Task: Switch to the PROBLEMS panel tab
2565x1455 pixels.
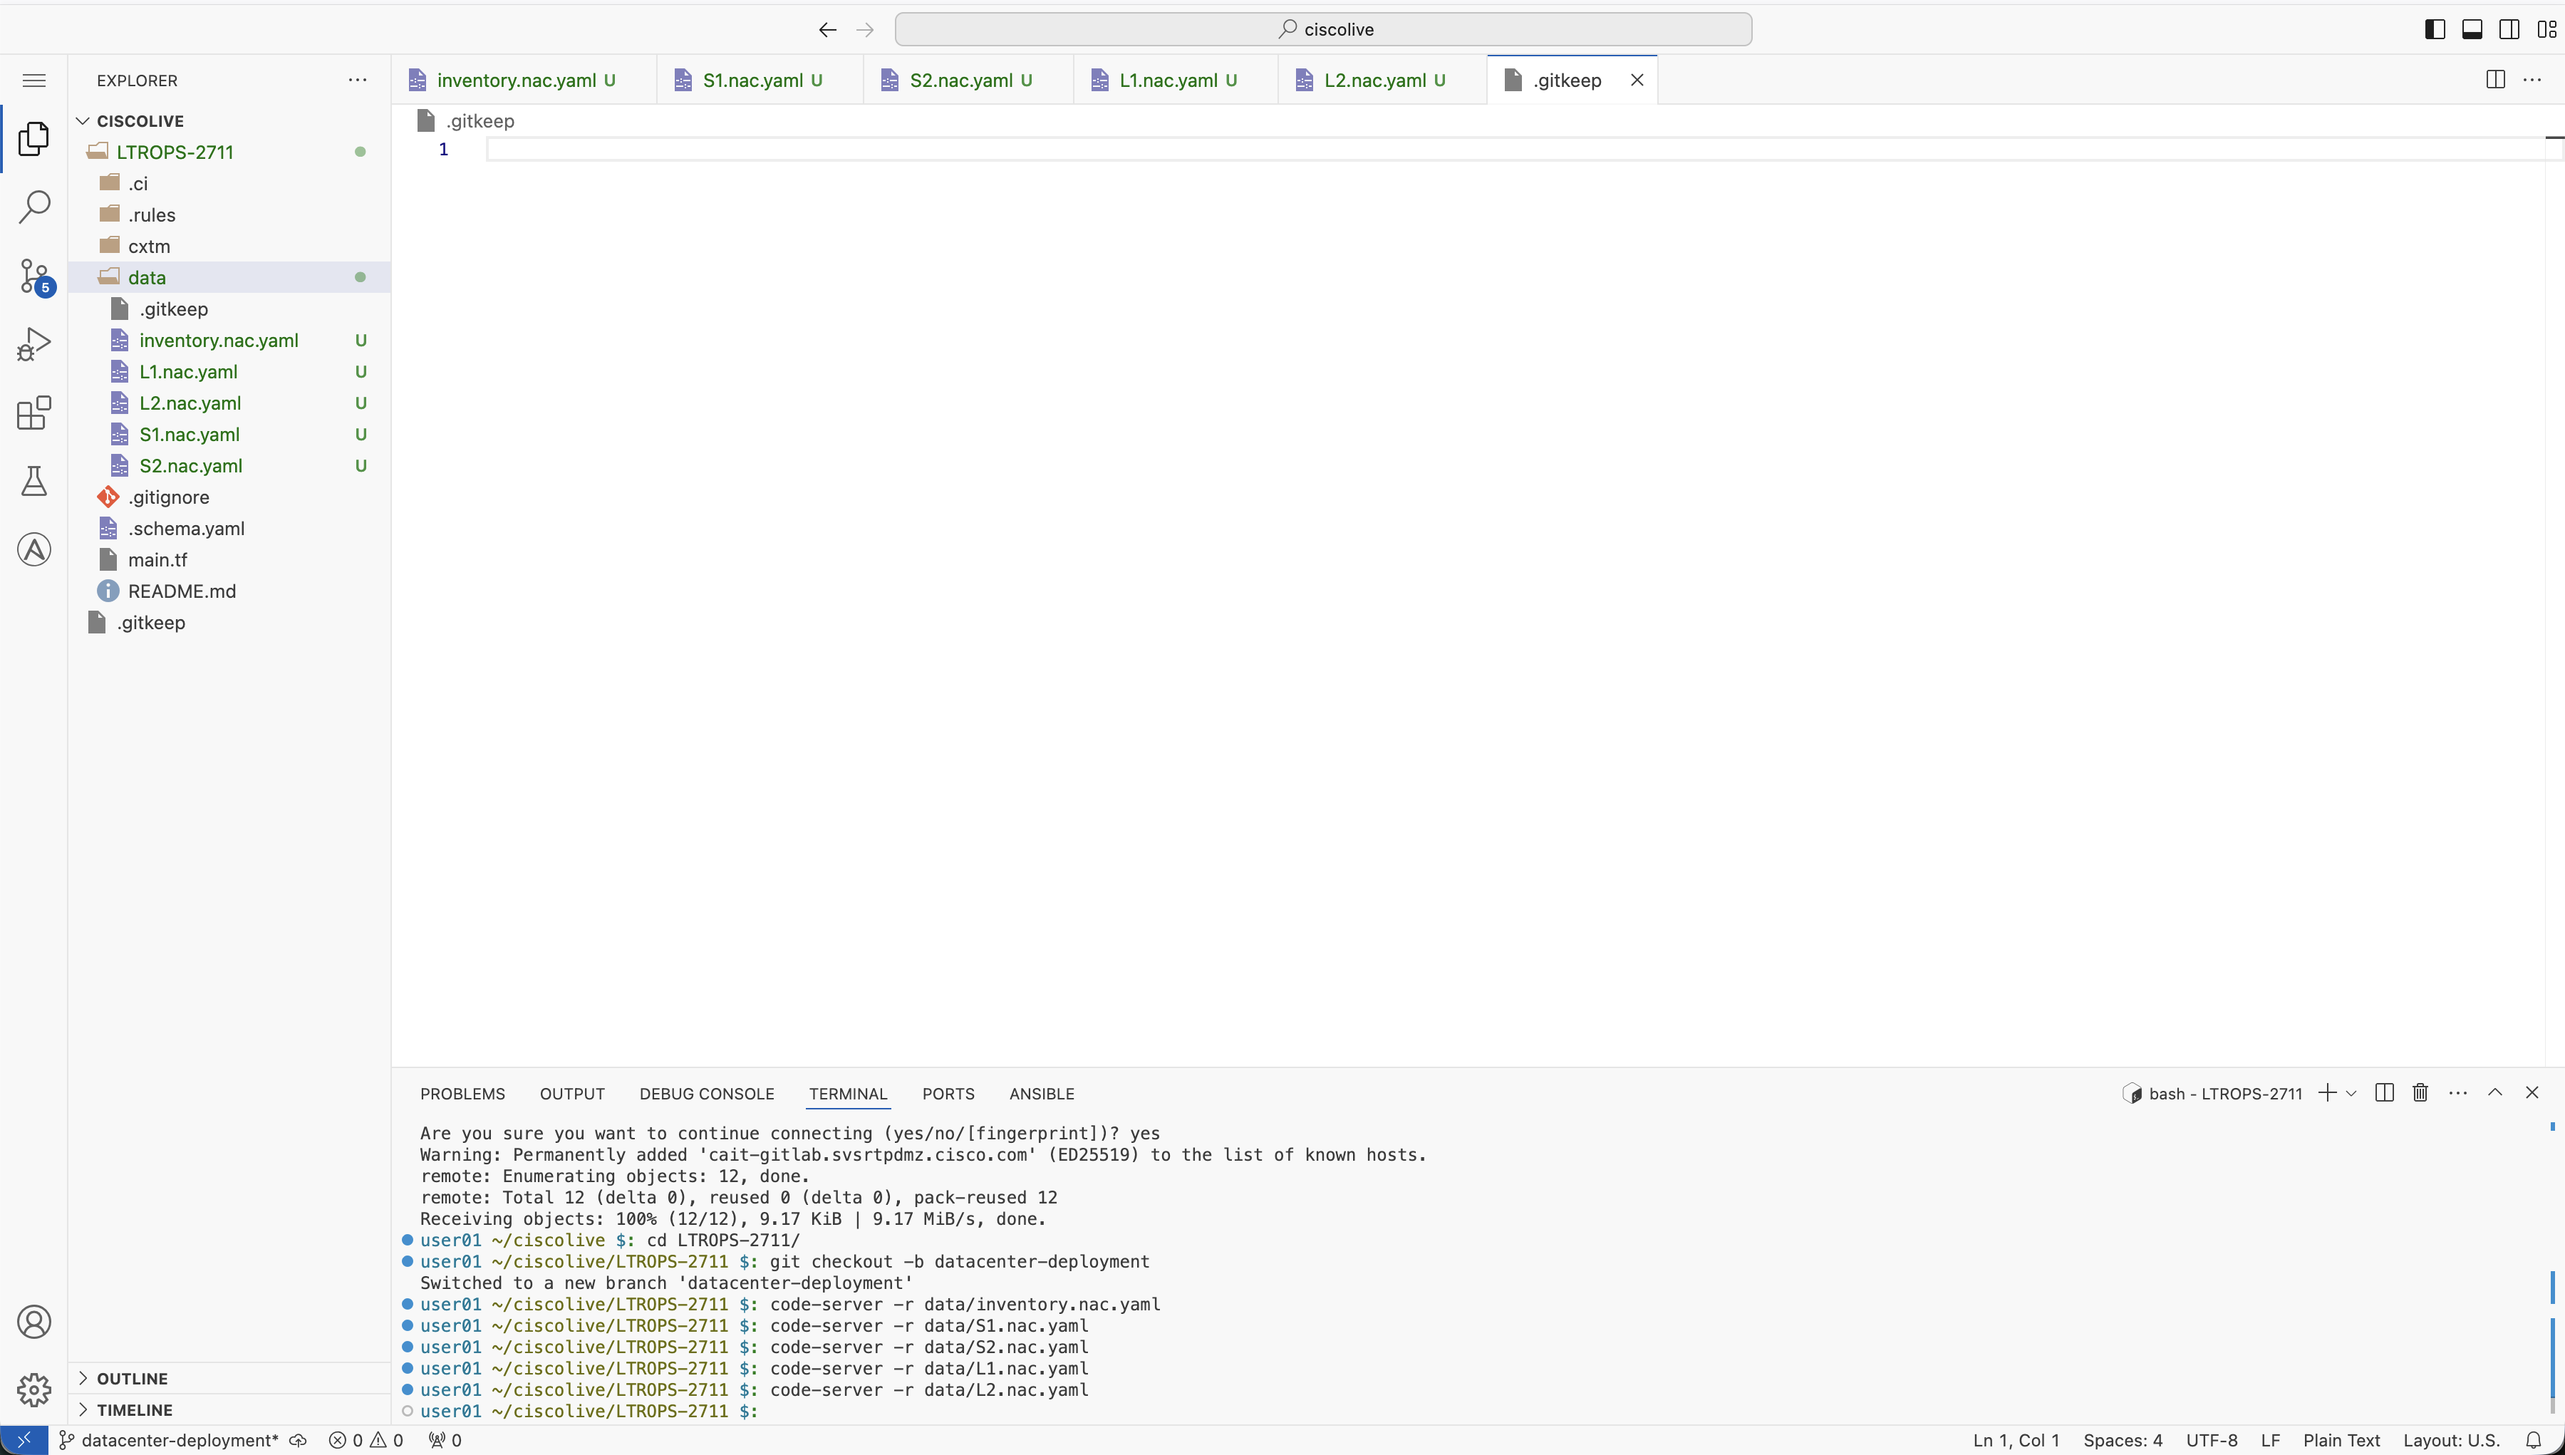Action: [x=462, y=1093]
